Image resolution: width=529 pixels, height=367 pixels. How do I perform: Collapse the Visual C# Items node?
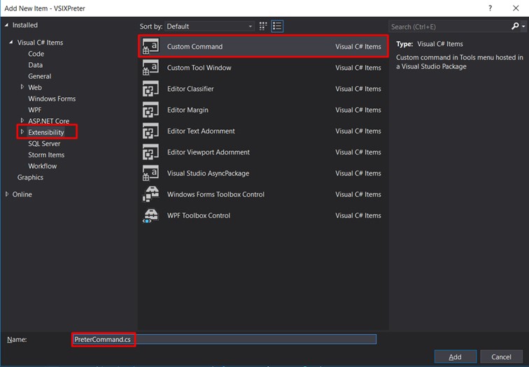[11, 43]
